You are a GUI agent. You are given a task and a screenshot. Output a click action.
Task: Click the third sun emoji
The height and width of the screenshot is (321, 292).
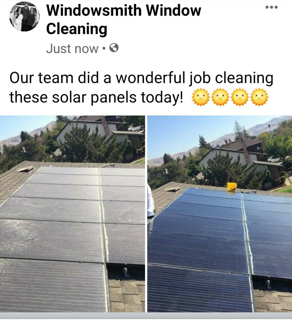click(240, 97)
